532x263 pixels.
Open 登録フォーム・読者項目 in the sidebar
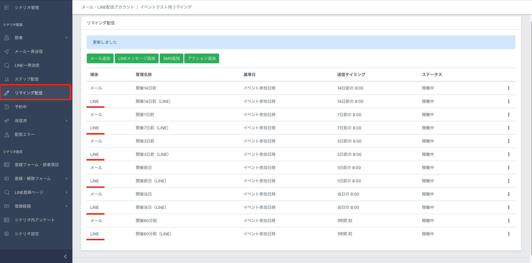click(x=37, y=165)
